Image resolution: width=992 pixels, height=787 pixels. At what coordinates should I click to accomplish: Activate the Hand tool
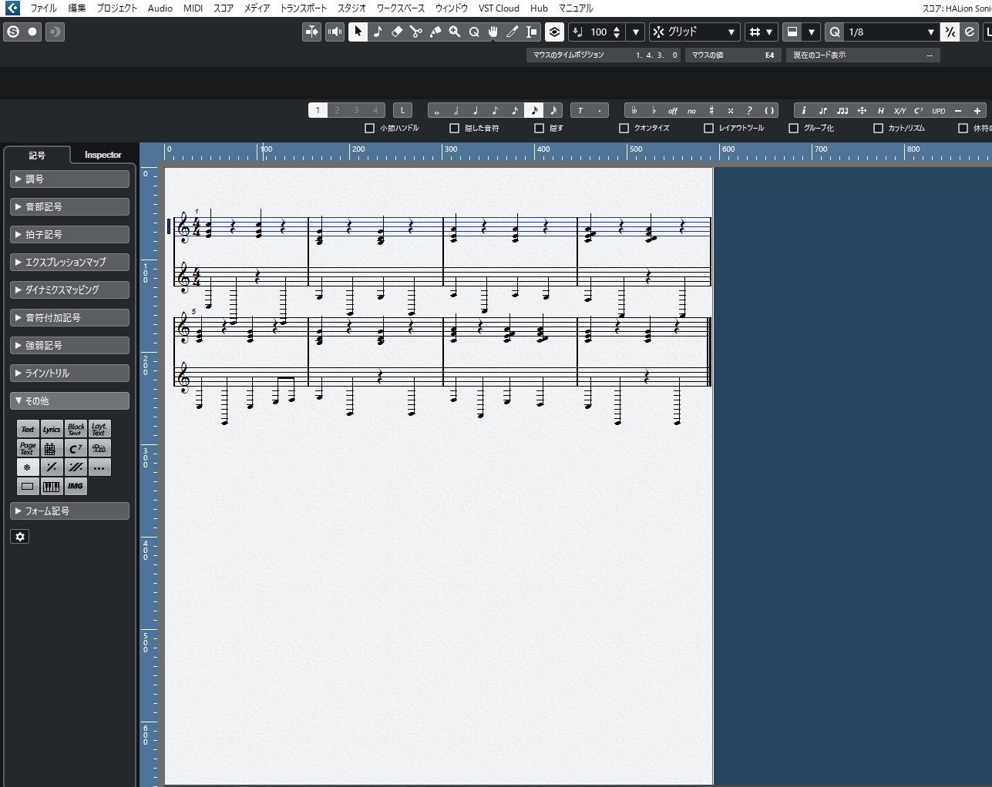(x=493, y=32)
